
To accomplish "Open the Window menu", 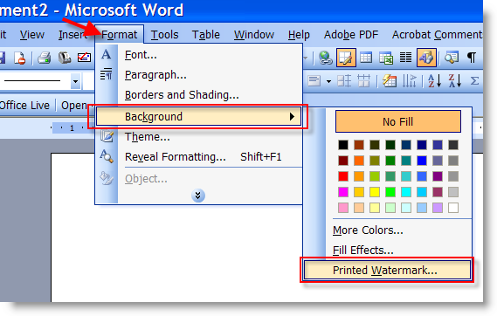I will click(254, 35).
